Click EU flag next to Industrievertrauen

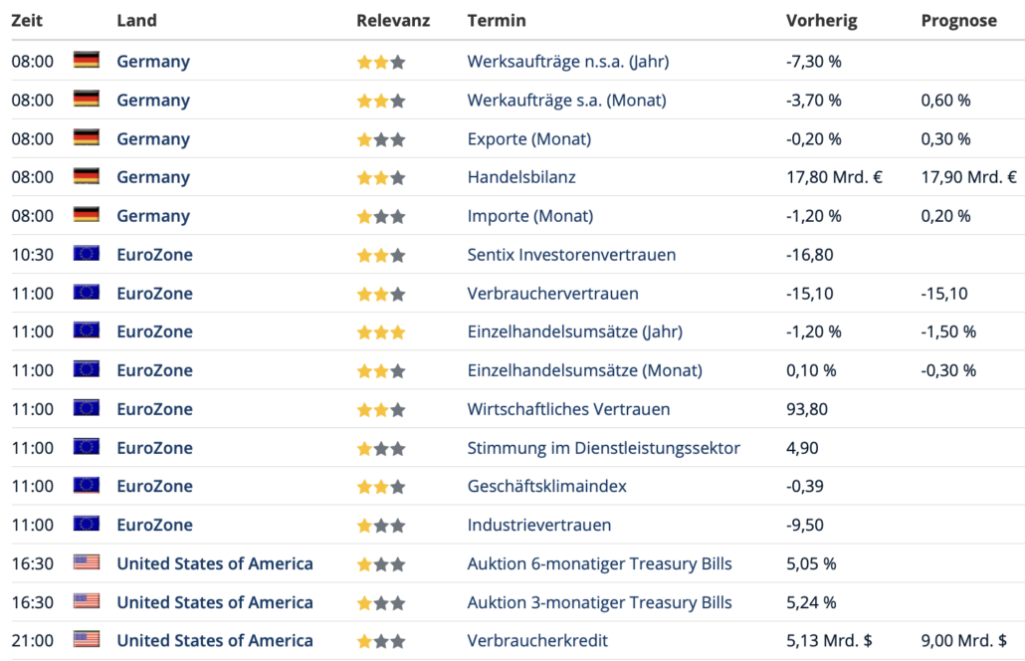coord(87,525)
